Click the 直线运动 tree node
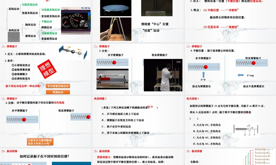276x165 pixels. 14,9
